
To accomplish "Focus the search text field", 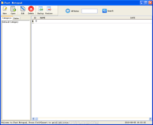I will pos(90,11).
